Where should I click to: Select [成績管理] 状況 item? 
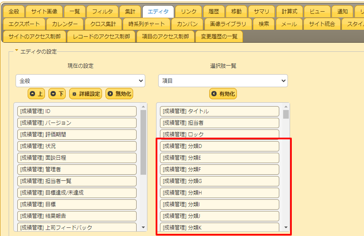[x=77, y=146]
